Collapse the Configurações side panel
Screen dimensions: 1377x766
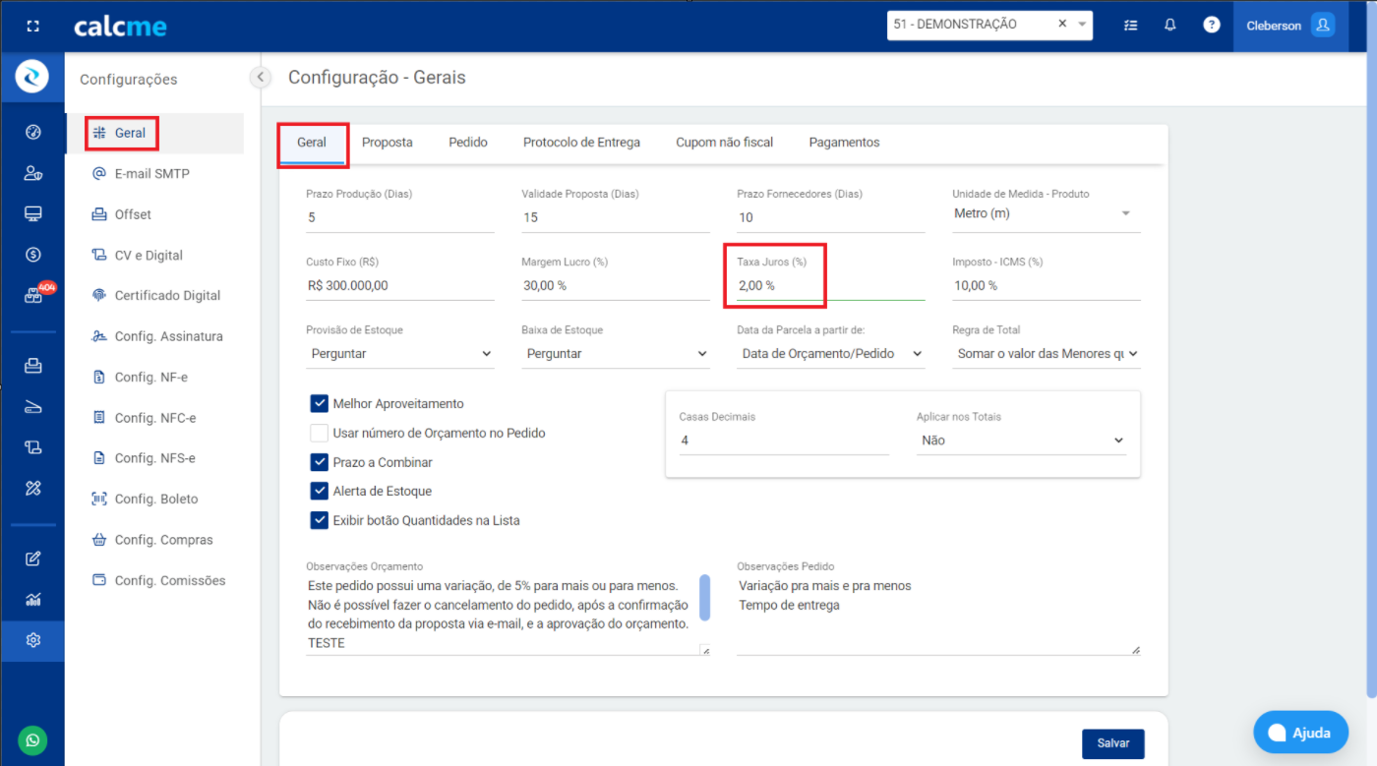261,77
